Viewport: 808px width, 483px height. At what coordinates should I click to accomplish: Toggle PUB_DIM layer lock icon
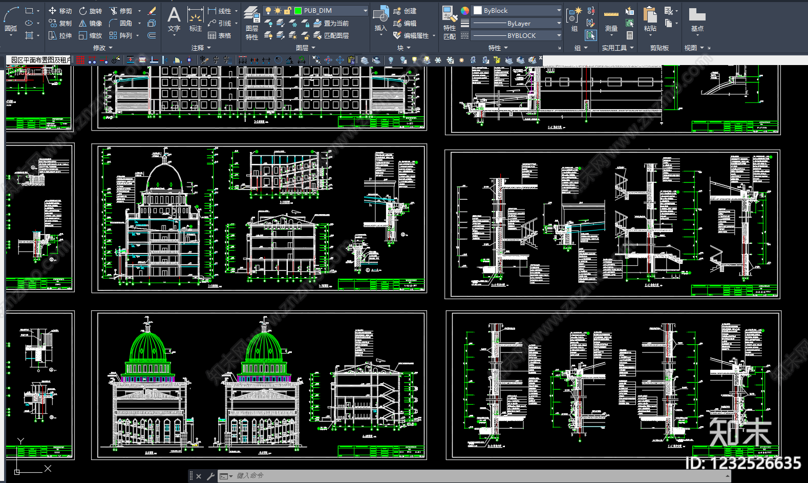click(287, 11)
